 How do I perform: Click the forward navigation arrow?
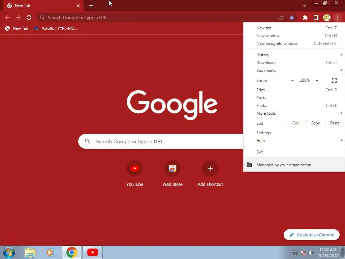[18, 18]
